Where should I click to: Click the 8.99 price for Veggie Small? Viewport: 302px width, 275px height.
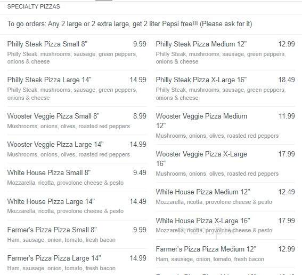click(x=140, y=116)
